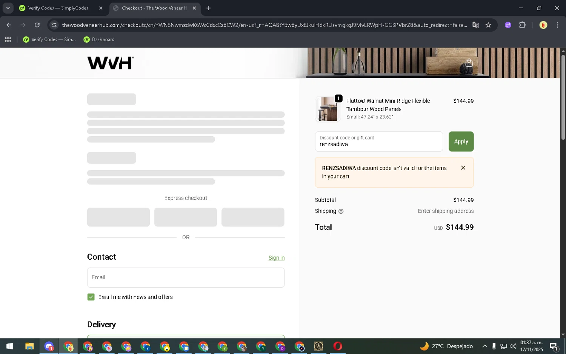The width and height of the screenshot is (566, 354).
Task: Reload the checkout page
Action: tap(37, 25)
